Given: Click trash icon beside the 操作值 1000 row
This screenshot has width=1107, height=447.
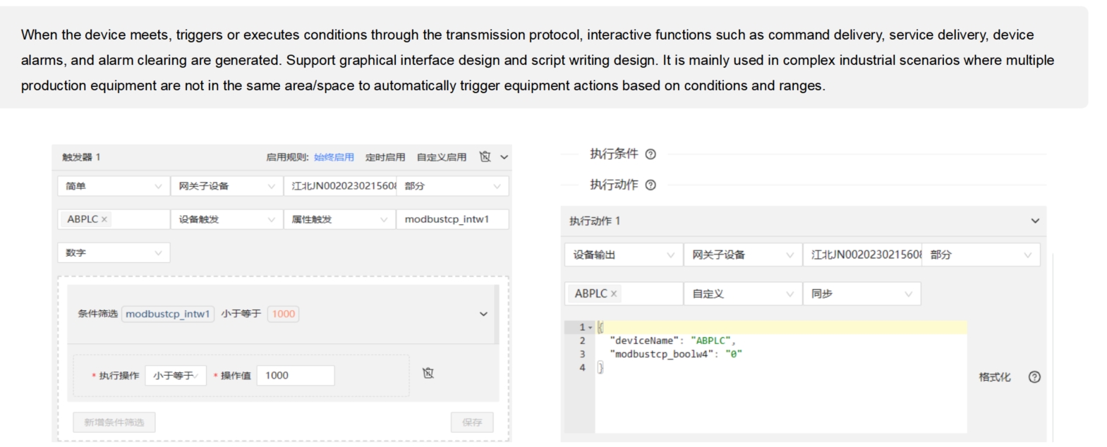Looking at the screenshot, I should (428, 373).
